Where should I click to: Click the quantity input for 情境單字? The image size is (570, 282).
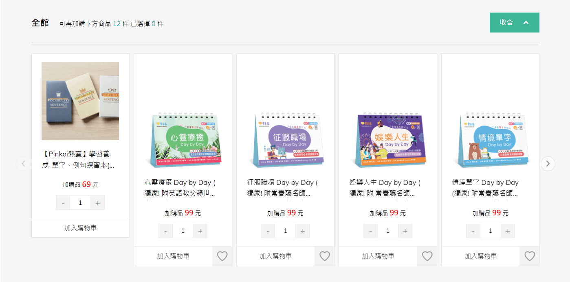490,231
